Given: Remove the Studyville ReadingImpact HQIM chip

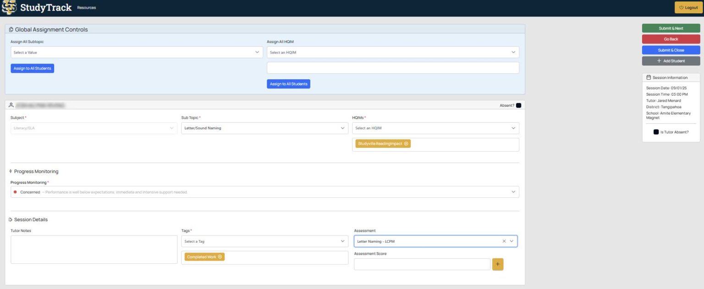Looking at the screenshot, I should pyautogui.click(x=406, y=144).
